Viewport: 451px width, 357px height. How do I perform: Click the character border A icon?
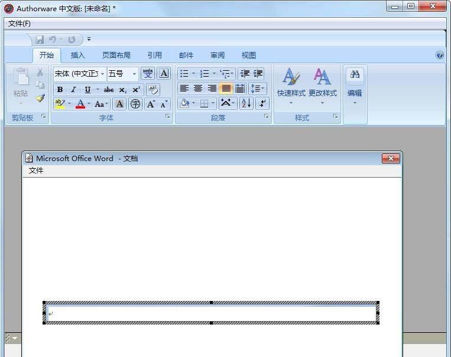click(x=164, y=74)
